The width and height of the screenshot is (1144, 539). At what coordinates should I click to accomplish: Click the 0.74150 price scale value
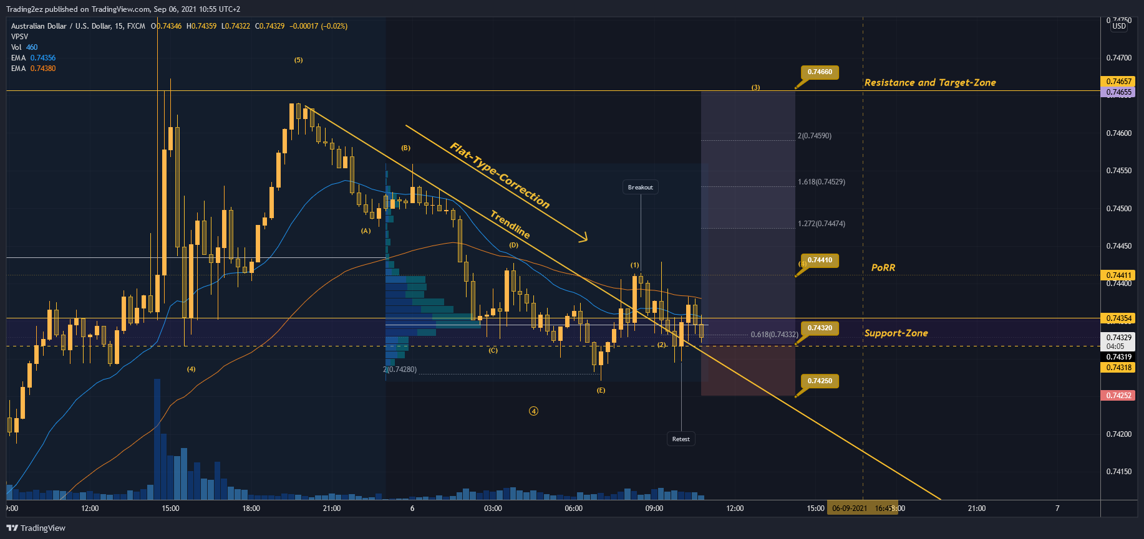pyautogui.click(x=1119, y=472)
